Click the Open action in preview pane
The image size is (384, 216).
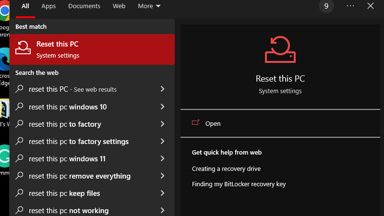click(x=280, y=123)
